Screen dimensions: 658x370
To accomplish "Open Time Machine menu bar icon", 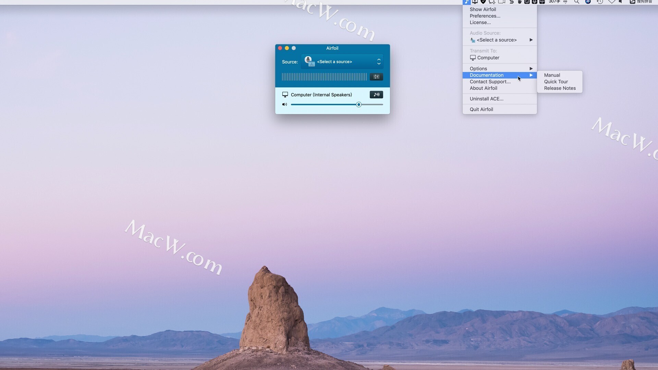I will pos(600,2).
